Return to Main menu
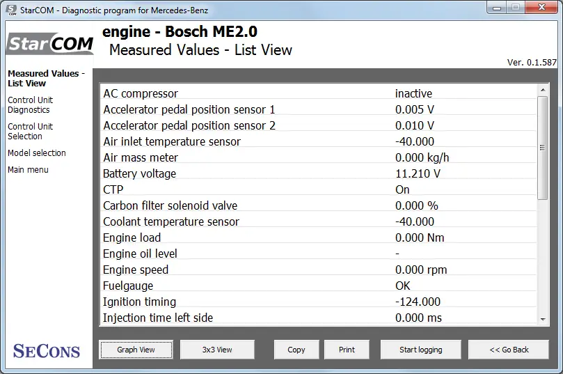Viewport: 563px width, 374px height. pyautogui.click(x=28, y=169)
